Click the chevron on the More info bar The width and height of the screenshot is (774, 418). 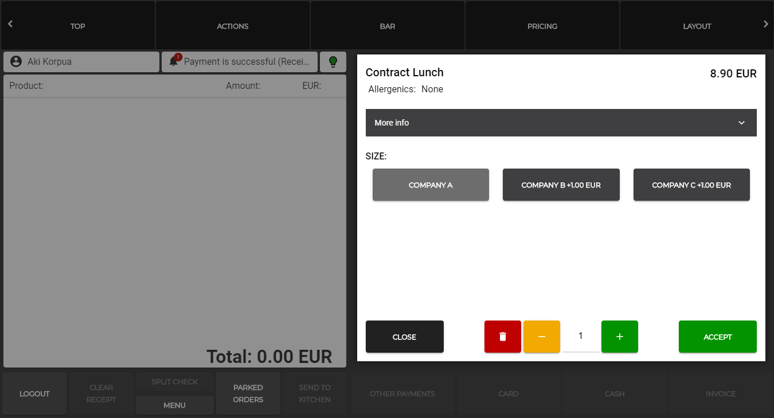(x=741, y=123)
